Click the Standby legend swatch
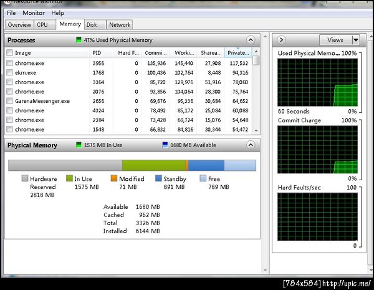 158,178
